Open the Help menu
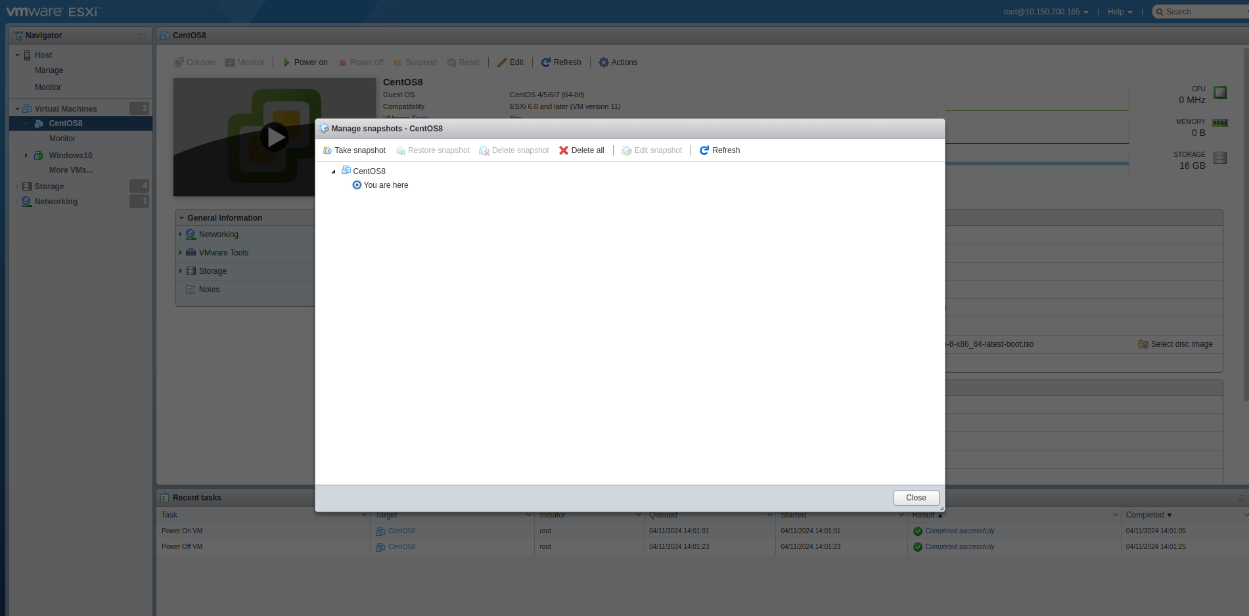The image size is (1249, 616). click(x=1120, y=12)
